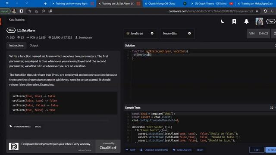Click the green update button in toolbar
The image size is (276, 155).
(x=5, y=11)
